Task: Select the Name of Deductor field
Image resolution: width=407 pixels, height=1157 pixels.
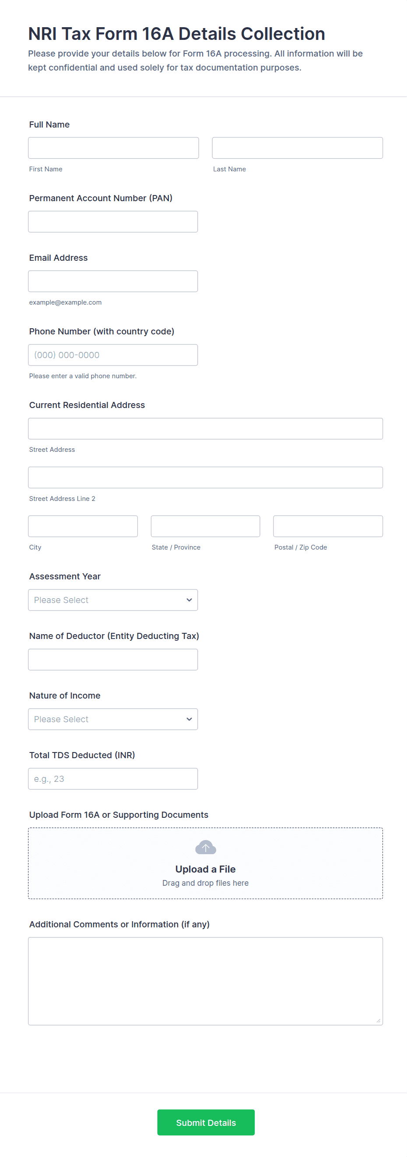Action: [x=112, y=659]
